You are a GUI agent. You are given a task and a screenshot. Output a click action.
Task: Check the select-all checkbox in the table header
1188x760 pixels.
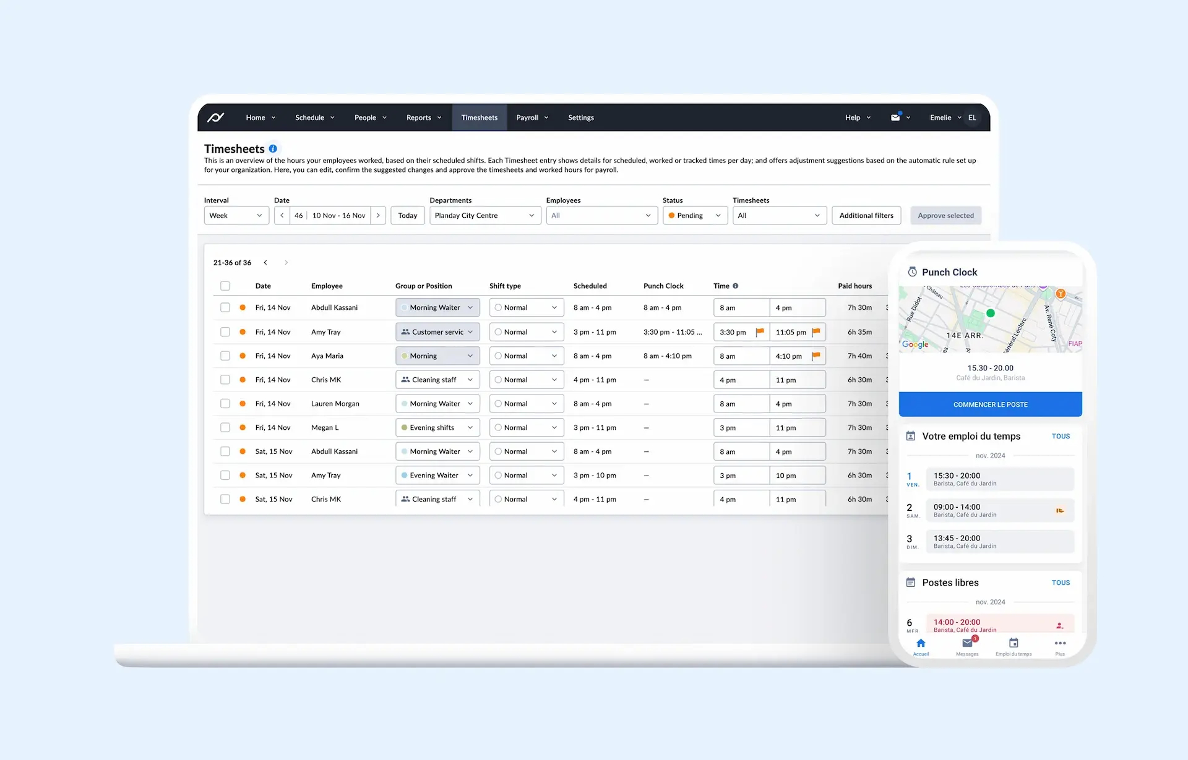[x=225, y=286]
